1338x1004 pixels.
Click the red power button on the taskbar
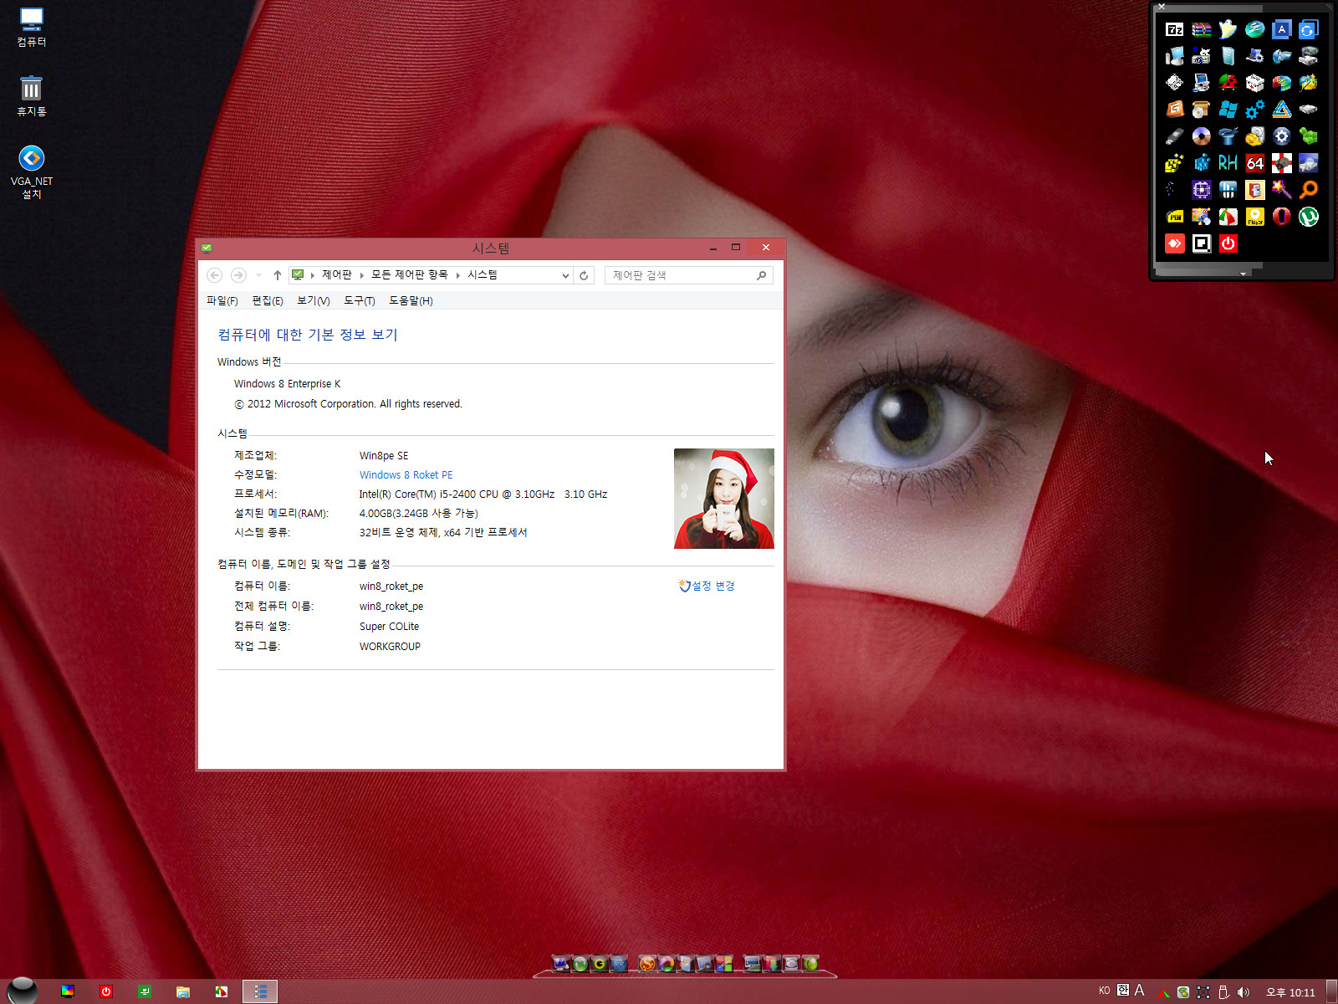(106, 991)
